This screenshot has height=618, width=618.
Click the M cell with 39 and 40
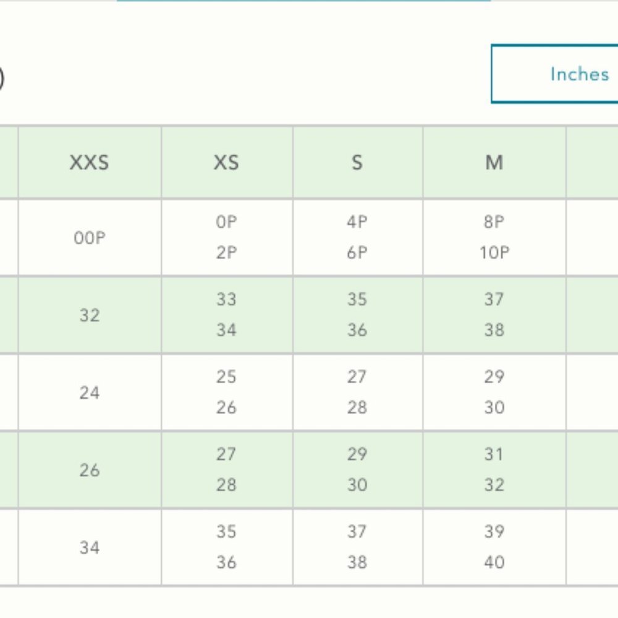[x=494, y=547]
